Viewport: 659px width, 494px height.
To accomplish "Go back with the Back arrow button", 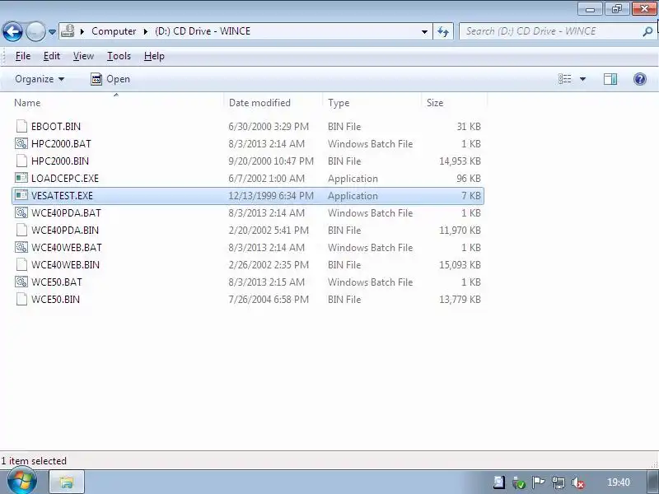I will [12, 31].
